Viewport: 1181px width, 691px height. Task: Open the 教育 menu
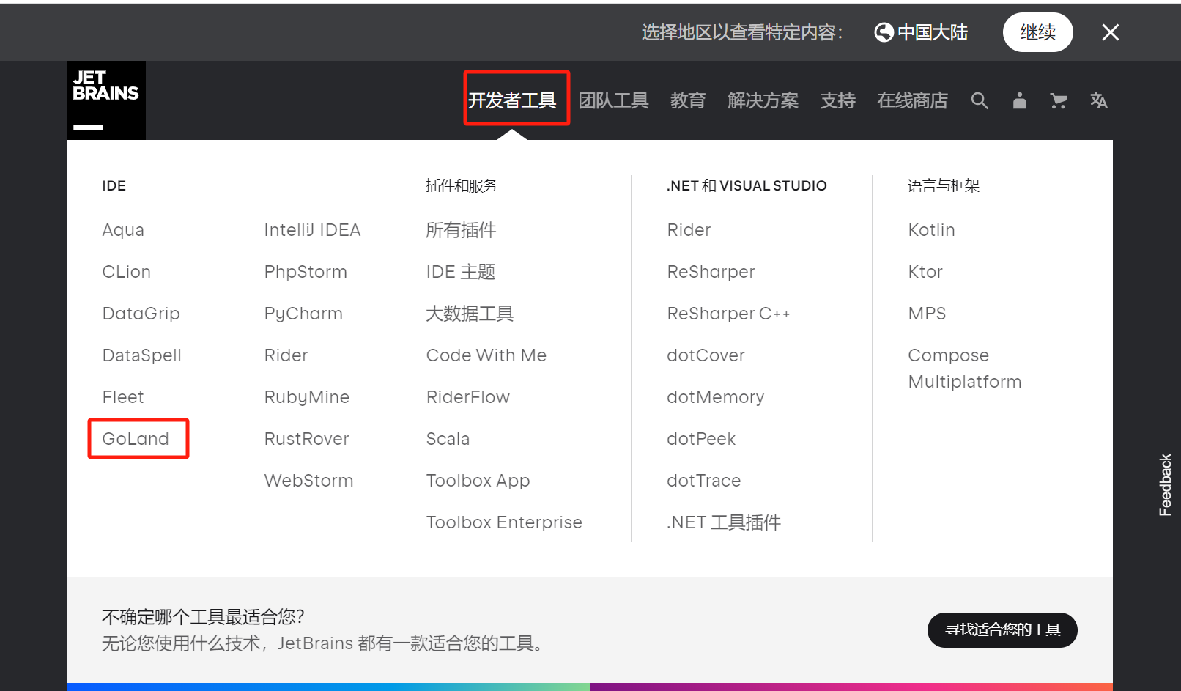tap(687, 100)
